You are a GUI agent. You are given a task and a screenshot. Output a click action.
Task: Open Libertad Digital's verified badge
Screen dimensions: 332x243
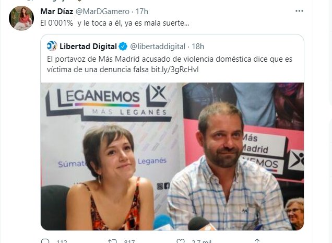[x=123, y=46]
